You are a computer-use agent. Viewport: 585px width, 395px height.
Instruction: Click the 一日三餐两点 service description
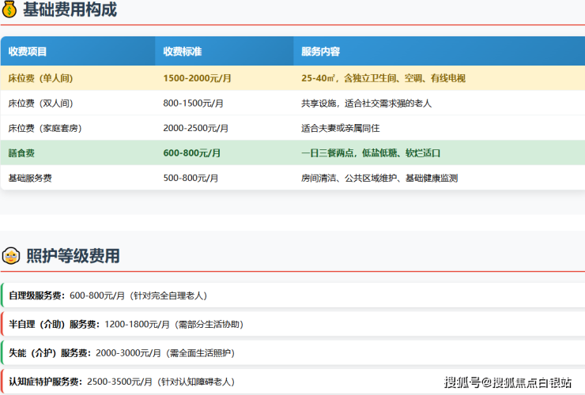pyautogui.click(x=371, y=153)
